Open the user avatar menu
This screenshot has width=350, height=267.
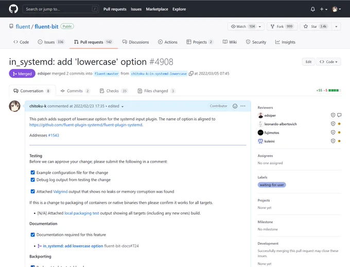pyautogui.click(x=337, y=9)
